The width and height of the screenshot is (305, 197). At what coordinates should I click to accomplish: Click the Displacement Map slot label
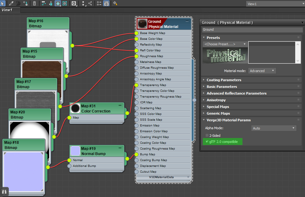[x=153, y=166]
